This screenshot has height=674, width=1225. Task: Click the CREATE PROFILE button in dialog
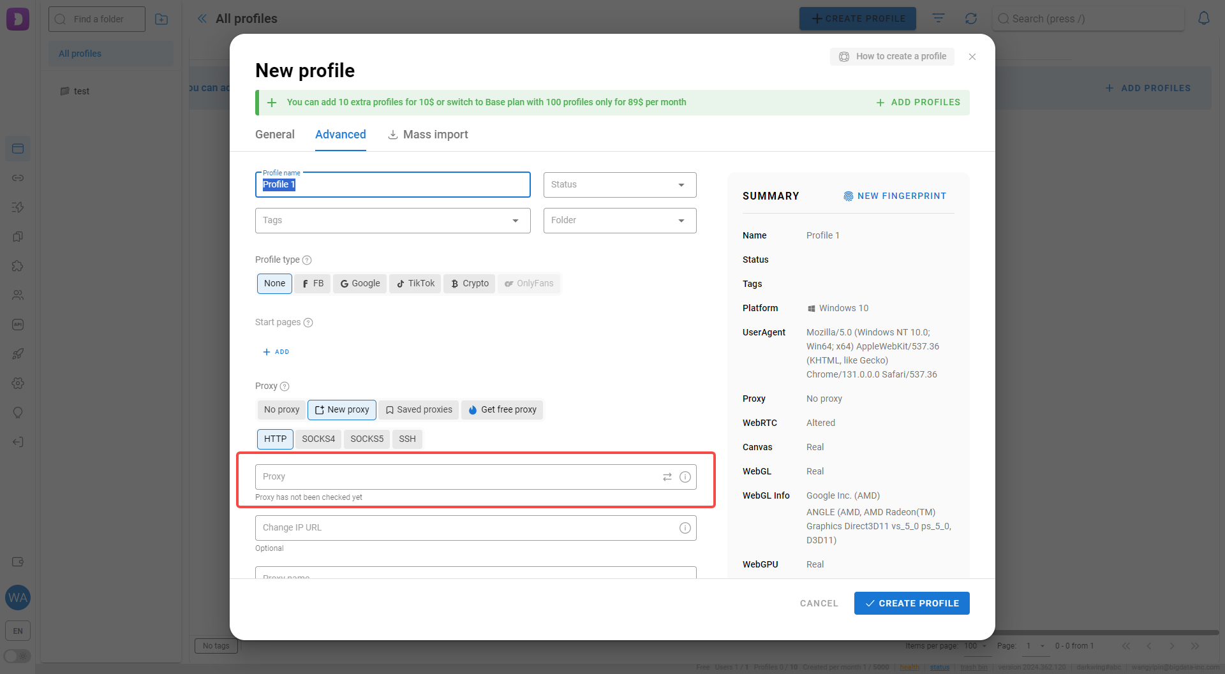912,603
